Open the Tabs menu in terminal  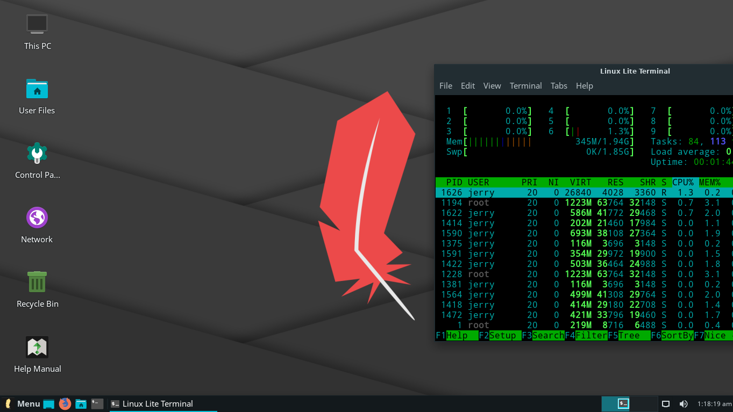point(559,86)
